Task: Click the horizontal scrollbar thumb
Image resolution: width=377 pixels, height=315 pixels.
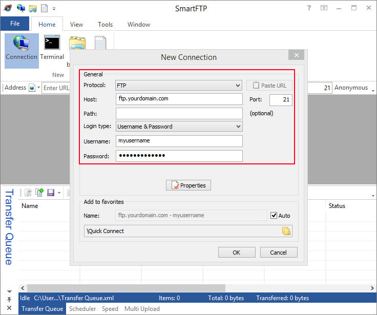Action: (x=126, y=288)
